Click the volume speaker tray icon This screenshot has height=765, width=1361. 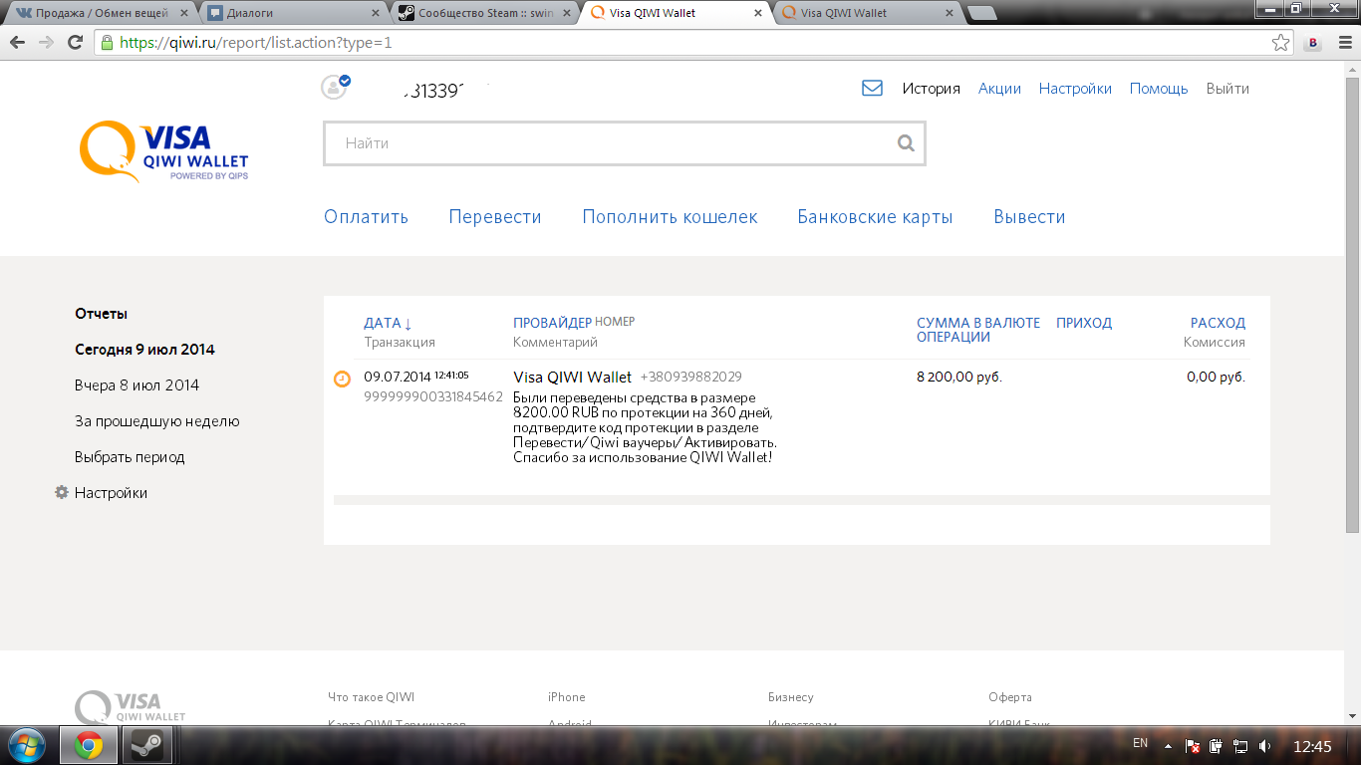pyautogui.click(x=1265, y=745)
